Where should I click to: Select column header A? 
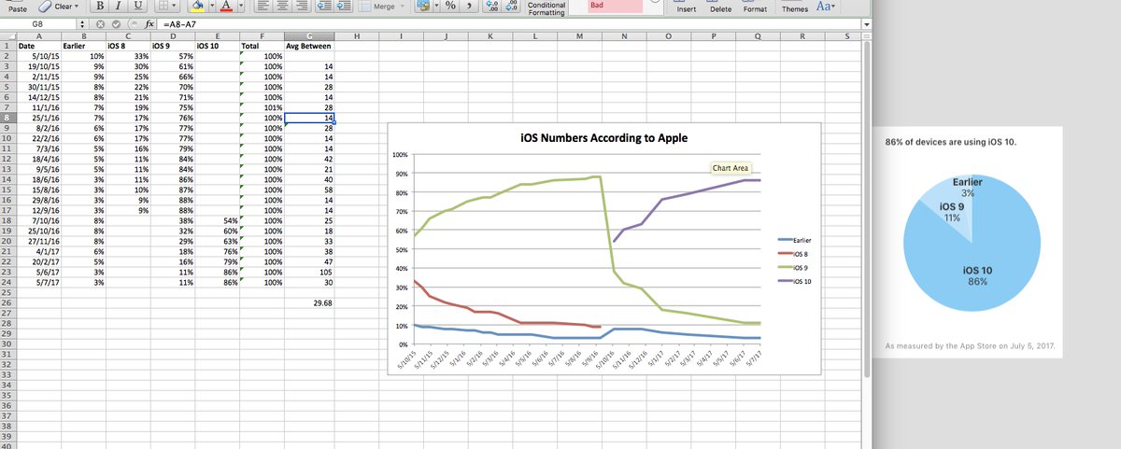tap(38, 35)
